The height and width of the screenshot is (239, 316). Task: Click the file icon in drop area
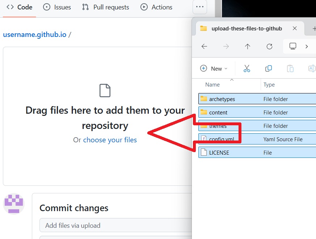click(x=105, y=91)
